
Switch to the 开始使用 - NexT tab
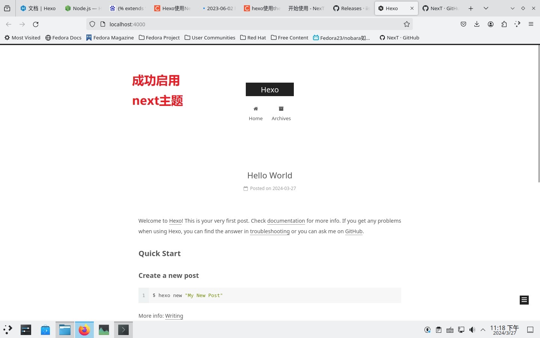click(x=306, y=8)
